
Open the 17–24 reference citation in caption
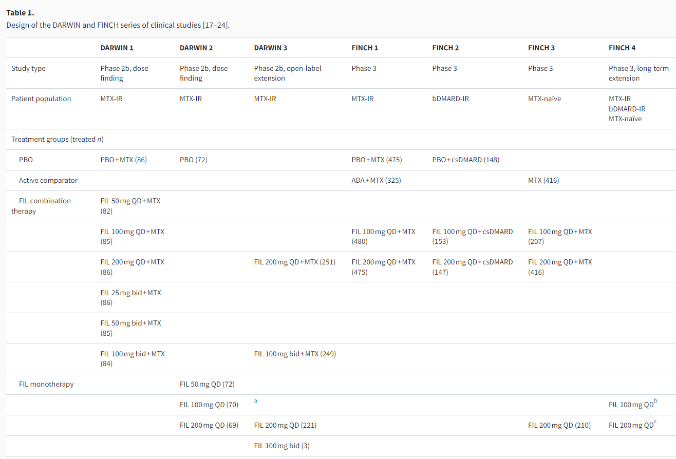click(216, 25)
